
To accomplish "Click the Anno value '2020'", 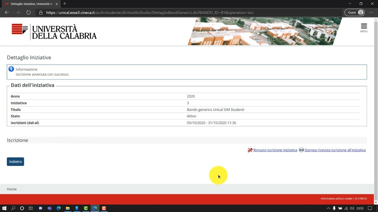I will coord(191,97).
